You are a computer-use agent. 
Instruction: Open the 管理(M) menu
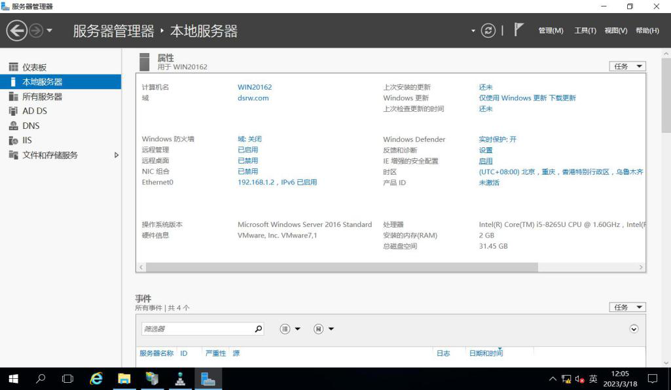(551, 31)
